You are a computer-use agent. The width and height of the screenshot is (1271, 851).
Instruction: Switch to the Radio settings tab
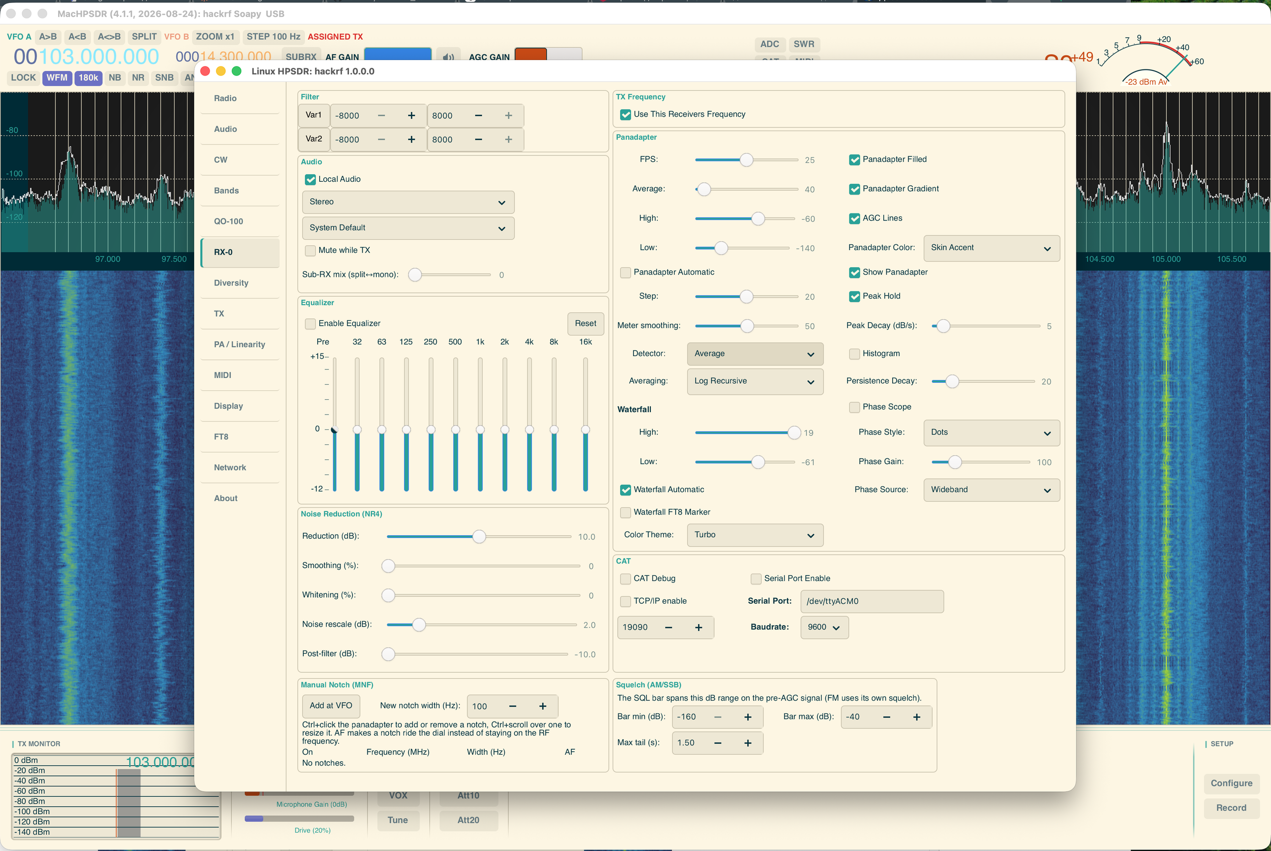click(x=240, y=99)
